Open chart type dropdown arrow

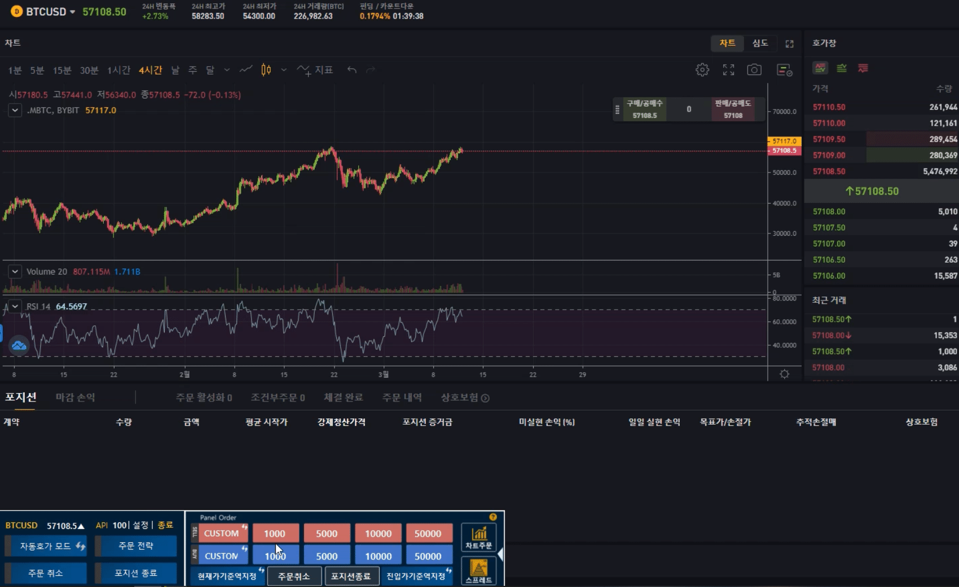(284, 70)
